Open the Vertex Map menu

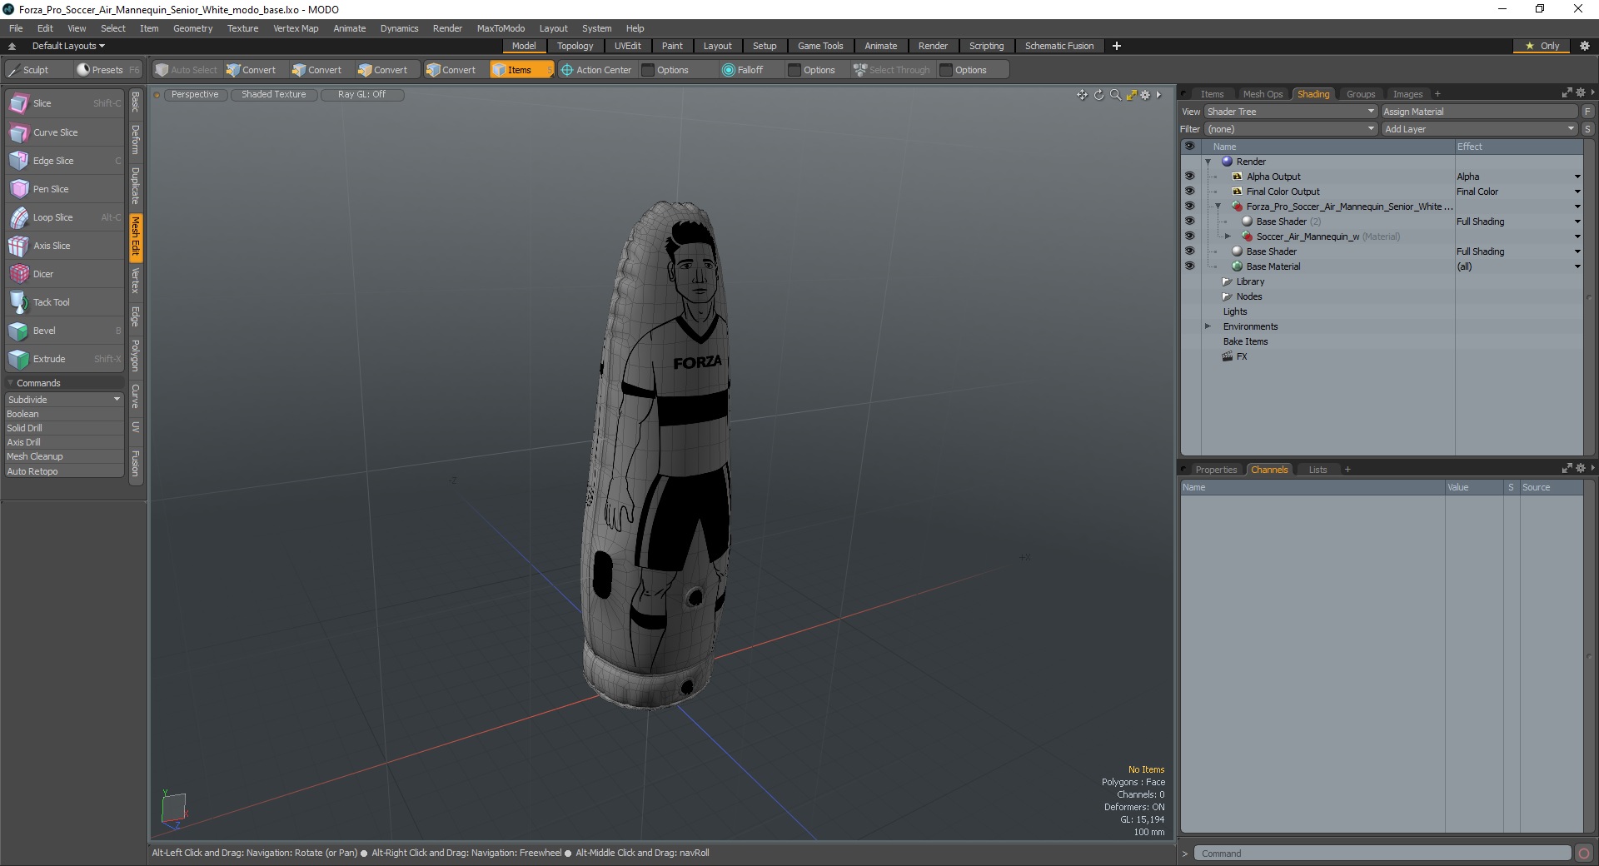tap(296, 28)
